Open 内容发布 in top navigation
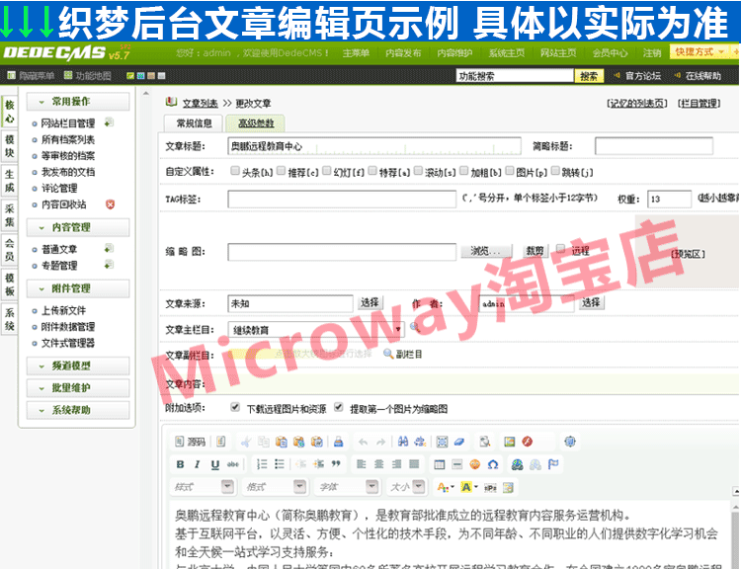Screen dimensions: 741x569 click(403, 53)
